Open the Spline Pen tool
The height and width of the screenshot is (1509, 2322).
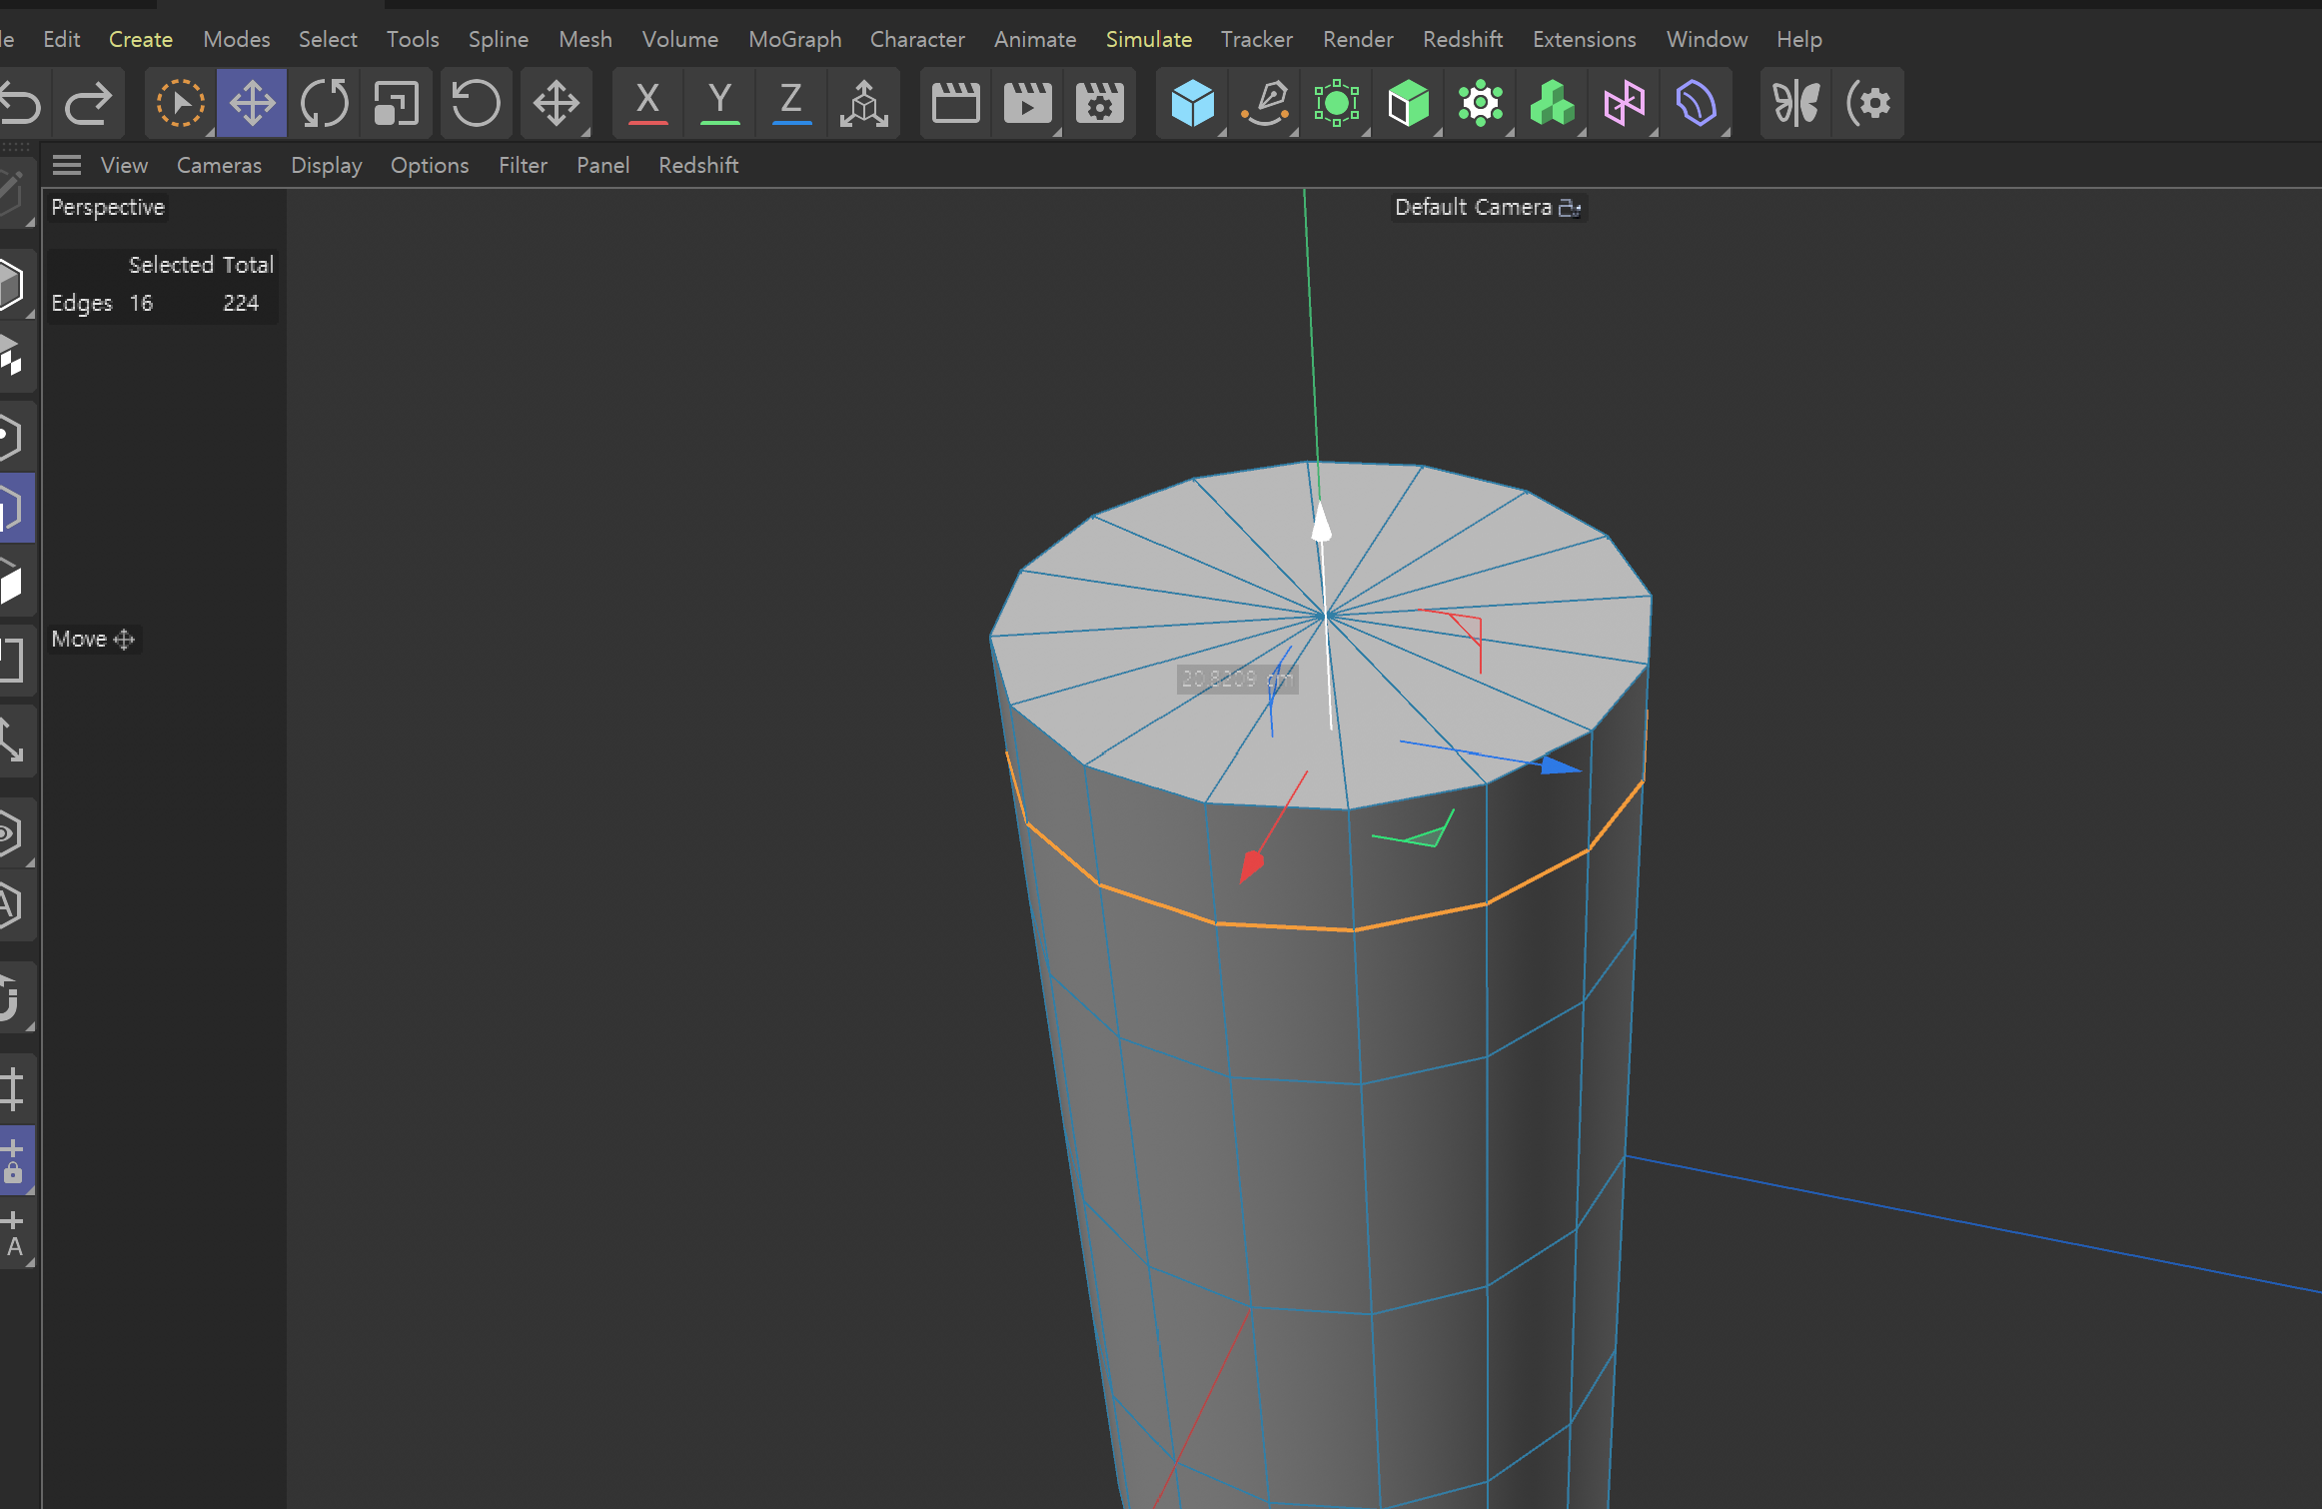click(1265, 103)
